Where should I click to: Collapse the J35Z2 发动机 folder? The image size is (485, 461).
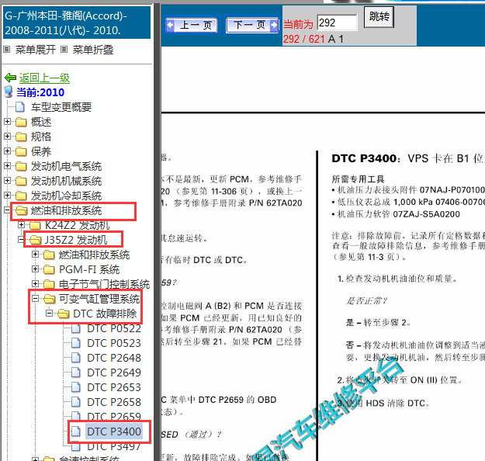coord(21,240)
